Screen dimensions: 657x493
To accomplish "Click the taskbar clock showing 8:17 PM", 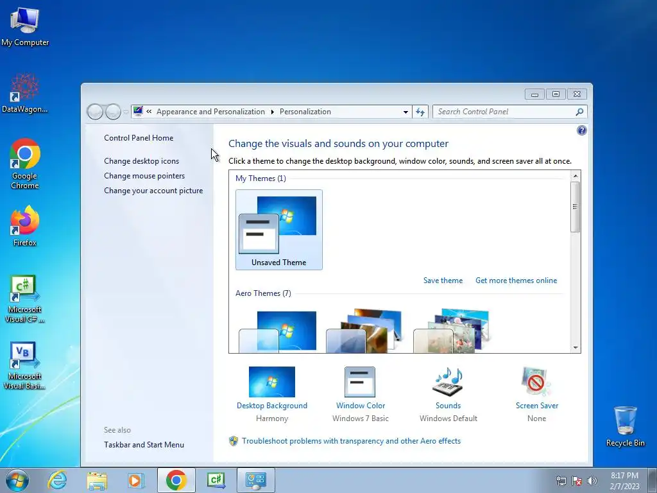I will click(x=624, y=481).
